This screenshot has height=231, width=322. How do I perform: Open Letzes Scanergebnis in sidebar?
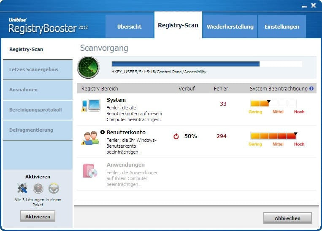pos(38,69)
